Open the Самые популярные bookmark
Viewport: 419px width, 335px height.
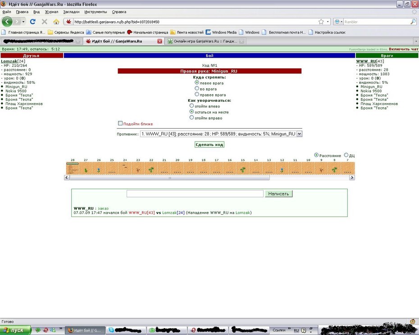[x=105, y=32]
